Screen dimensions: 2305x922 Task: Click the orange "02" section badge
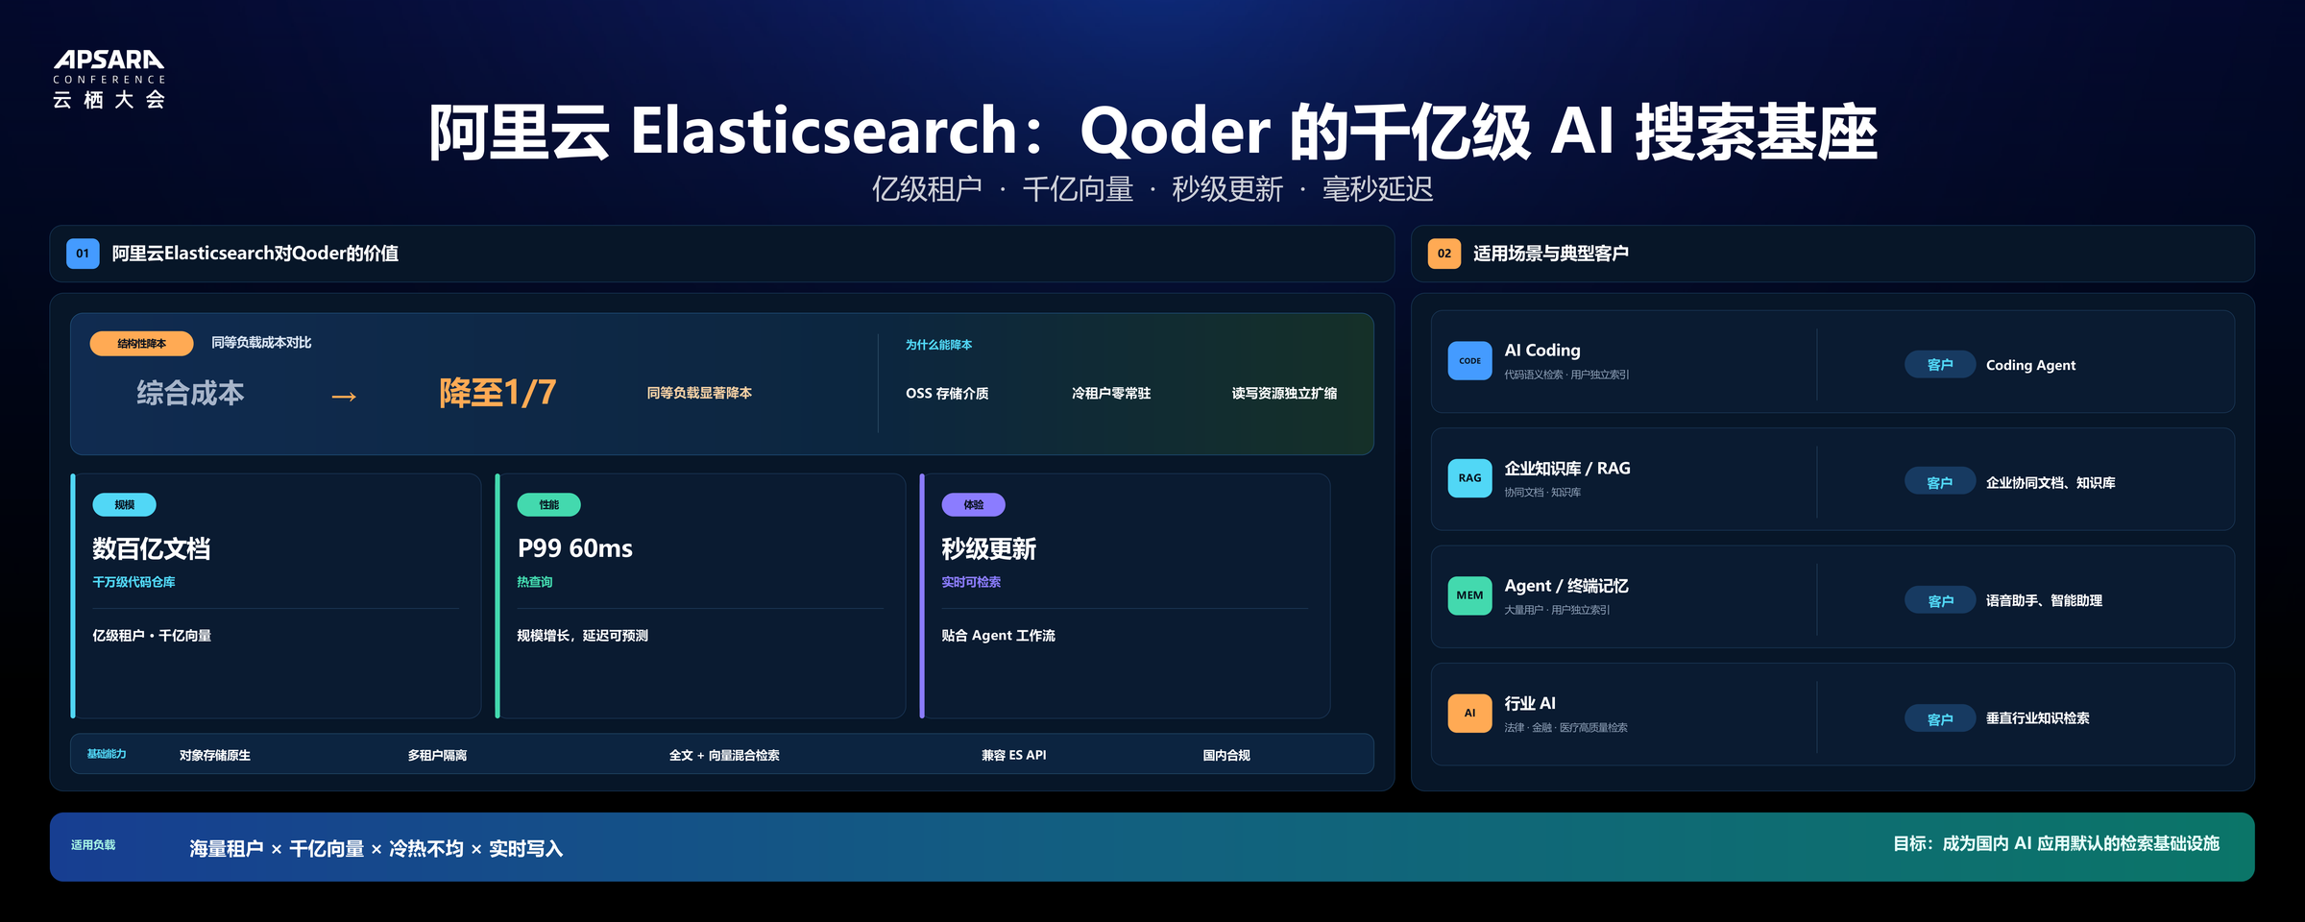click(1444, 254)
